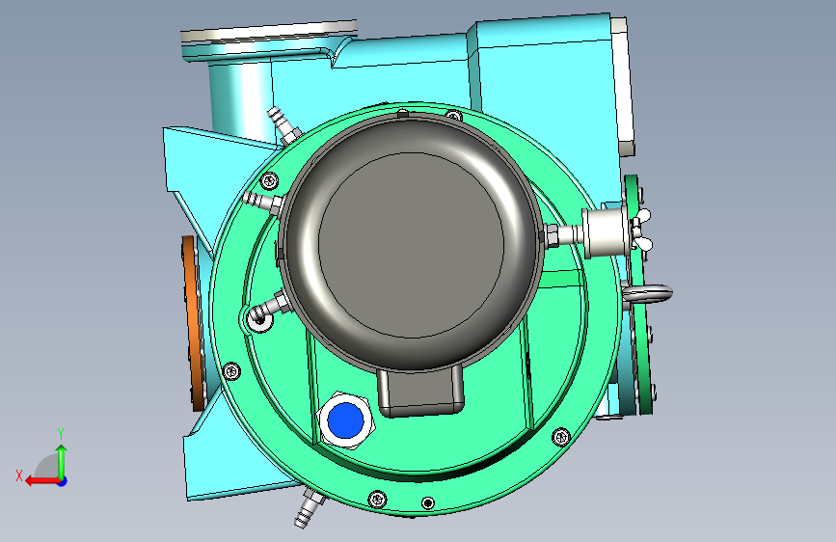Select the metal ring handle on the right
This screenshot has height=542, width=836.
pyautogui.click(x=647, y=293)
